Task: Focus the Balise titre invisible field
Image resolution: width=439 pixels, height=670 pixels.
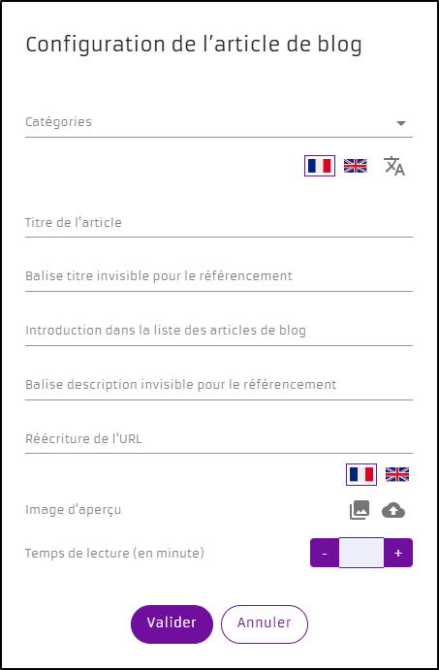Action: pos(219,277)
